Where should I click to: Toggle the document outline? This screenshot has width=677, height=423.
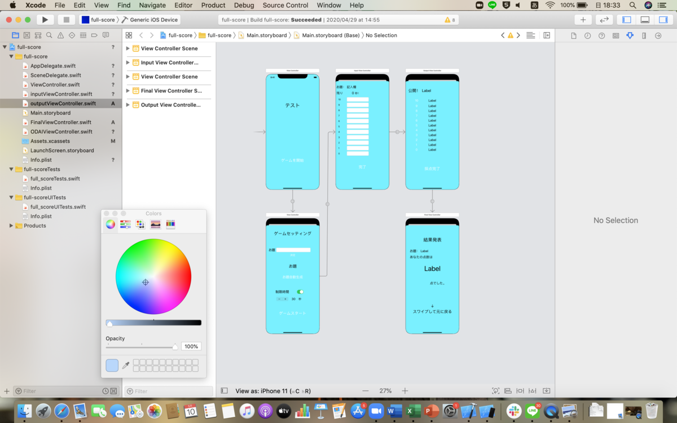point(224,391)
